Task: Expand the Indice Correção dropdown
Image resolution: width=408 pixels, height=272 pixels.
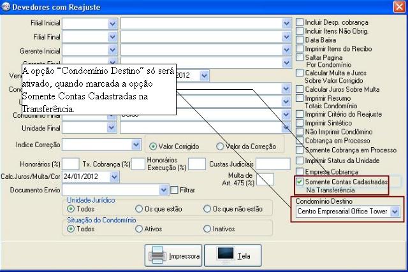Action: coord(135,145)
